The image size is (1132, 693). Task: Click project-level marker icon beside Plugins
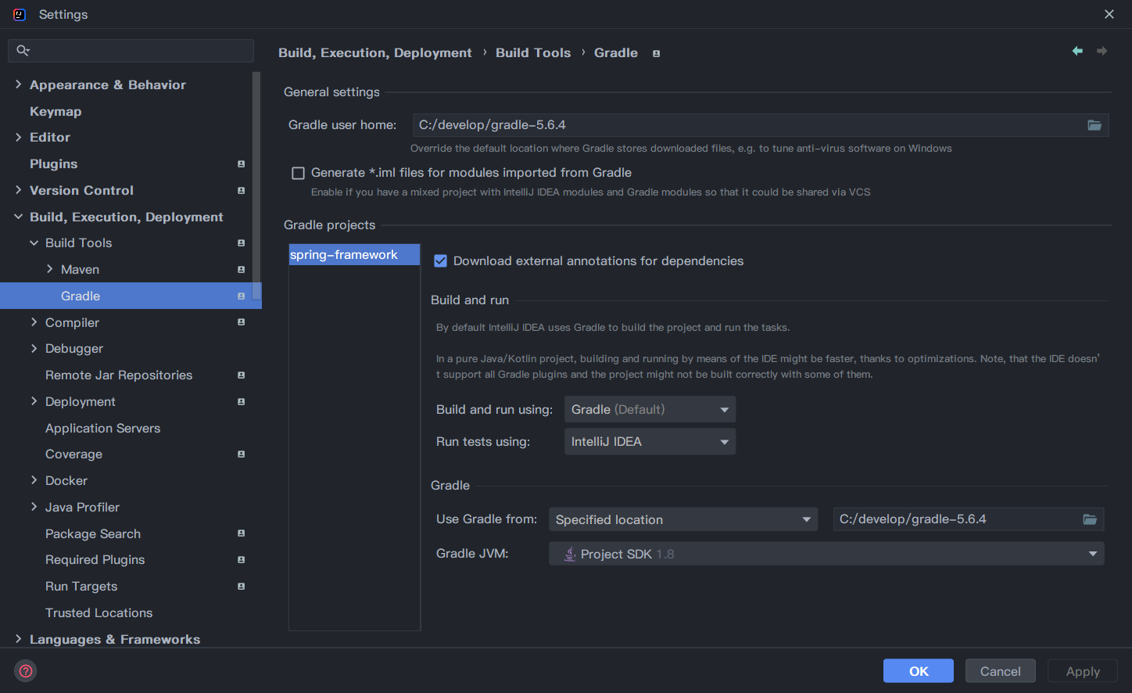241,164
